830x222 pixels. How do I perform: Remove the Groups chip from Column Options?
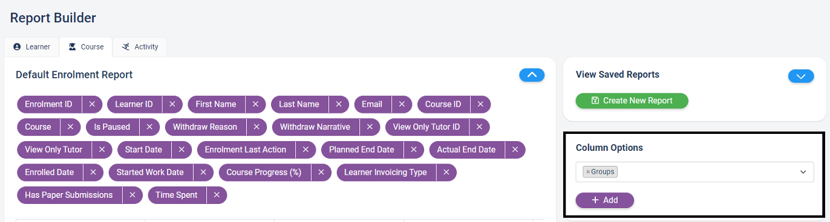tap(587, 172)
